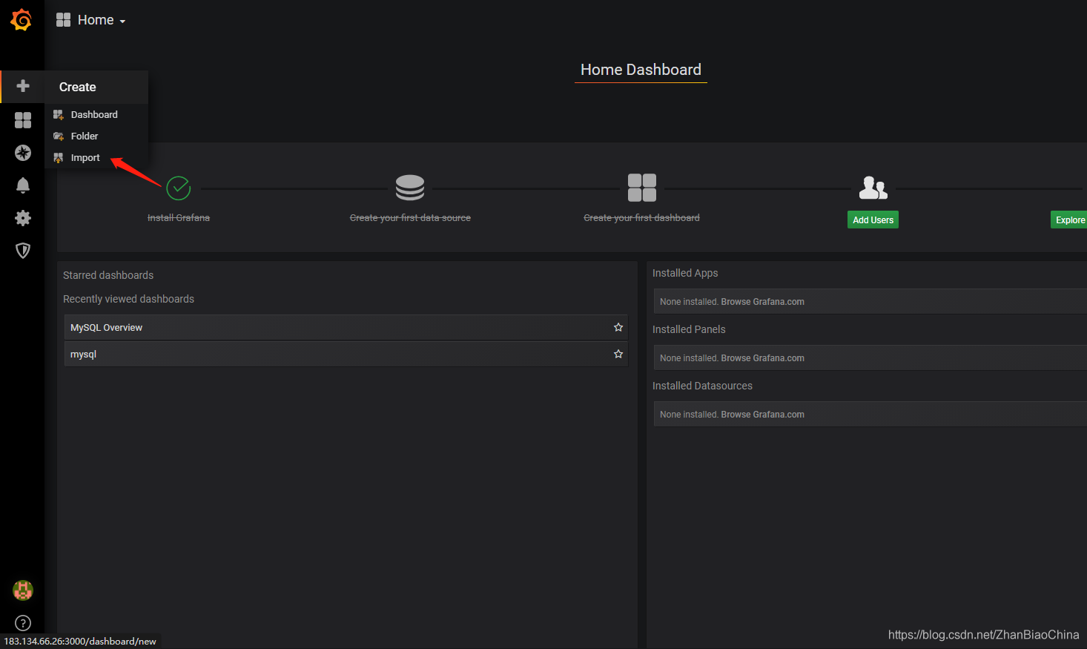Open the Configuration gear icon
1087x649 pixels.
(x=23, y=218)
